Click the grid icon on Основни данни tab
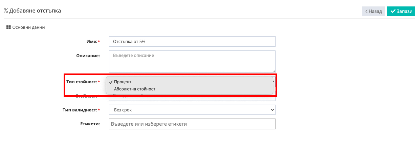The width and height of the screenshot is (415, 149). click(x=9, y=28)
